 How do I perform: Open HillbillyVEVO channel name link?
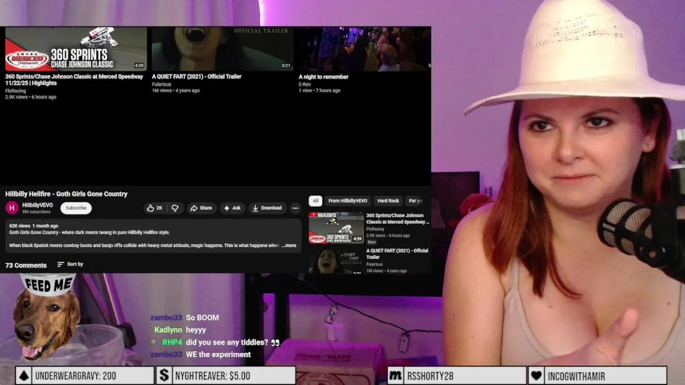tap(37, 205)
